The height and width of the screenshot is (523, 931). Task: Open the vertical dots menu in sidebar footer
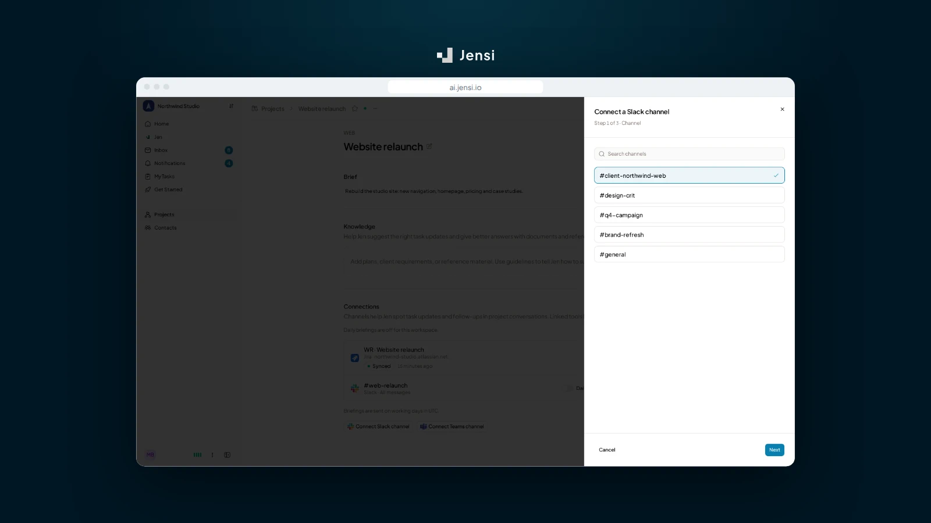(x=212, y=455)
